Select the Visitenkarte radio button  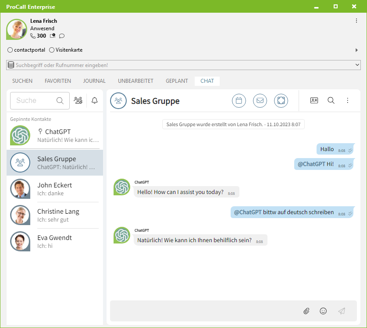(52, 50)
